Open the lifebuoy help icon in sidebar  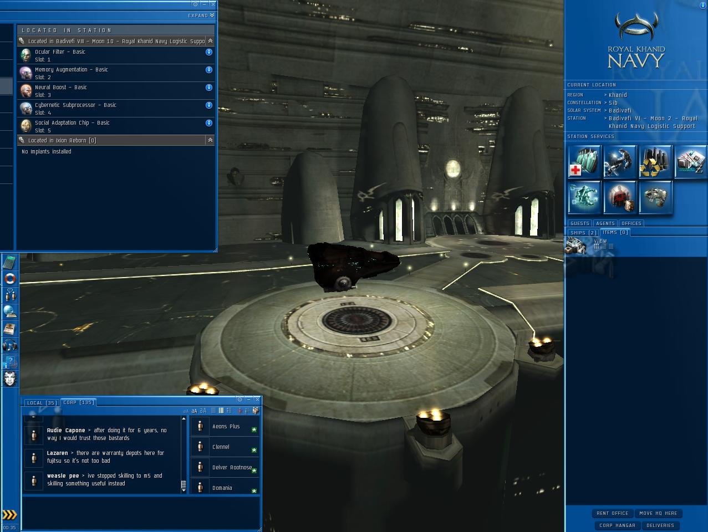tap(10, 279)
